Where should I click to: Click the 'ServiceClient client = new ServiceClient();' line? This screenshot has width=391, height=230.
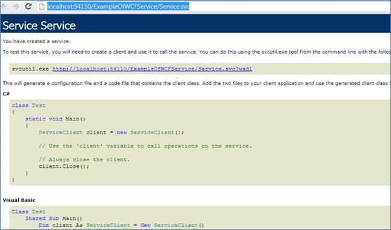111,132
